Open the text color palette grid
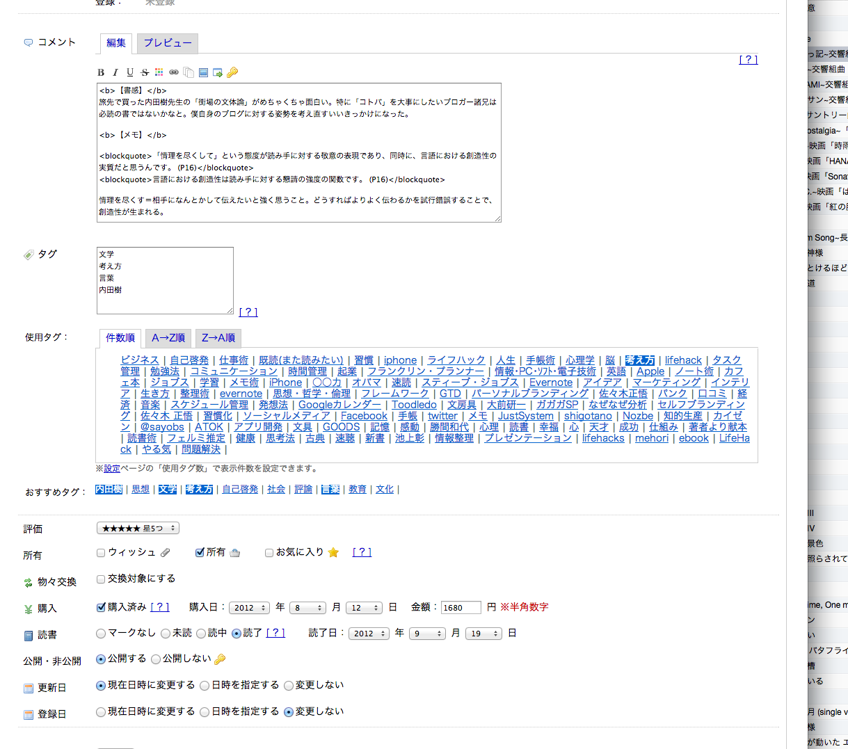Image resolution: width=848 pixels, height=749 pixels. (159, 72)
